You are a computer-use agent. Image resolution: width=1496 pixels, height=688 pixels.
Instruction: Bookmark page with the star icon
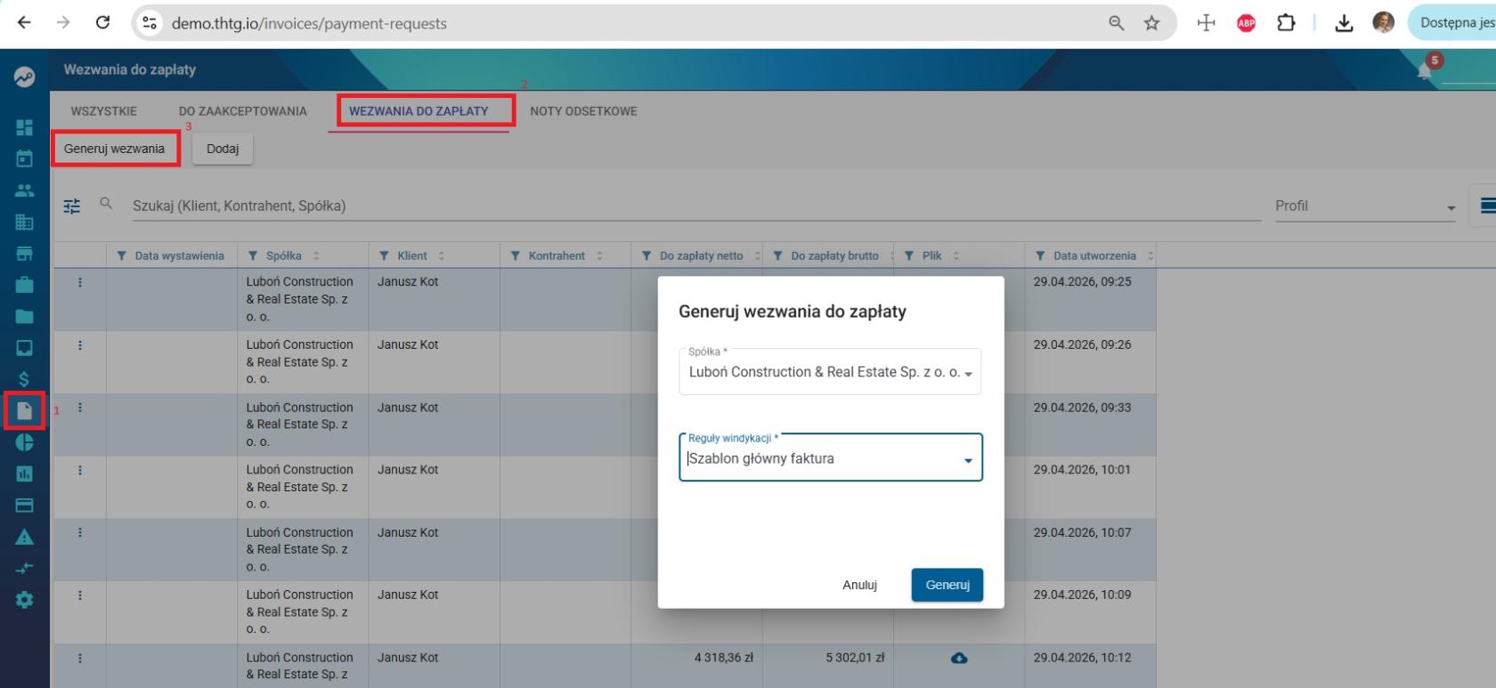point(1151,23)
